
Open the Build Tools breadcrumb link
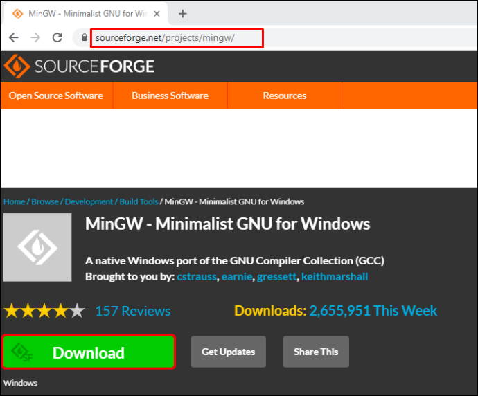[139, 201]
